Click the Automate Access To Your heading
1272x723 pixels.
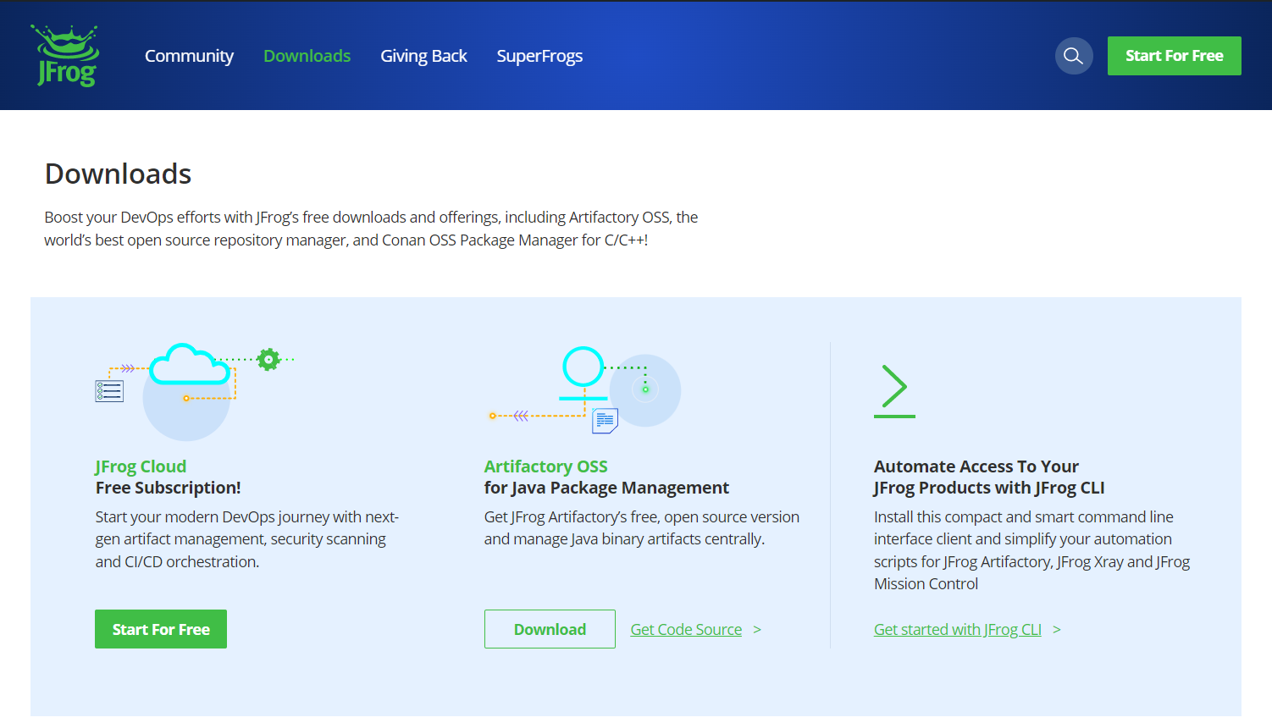pyautogui.click(x=976, y=466)
